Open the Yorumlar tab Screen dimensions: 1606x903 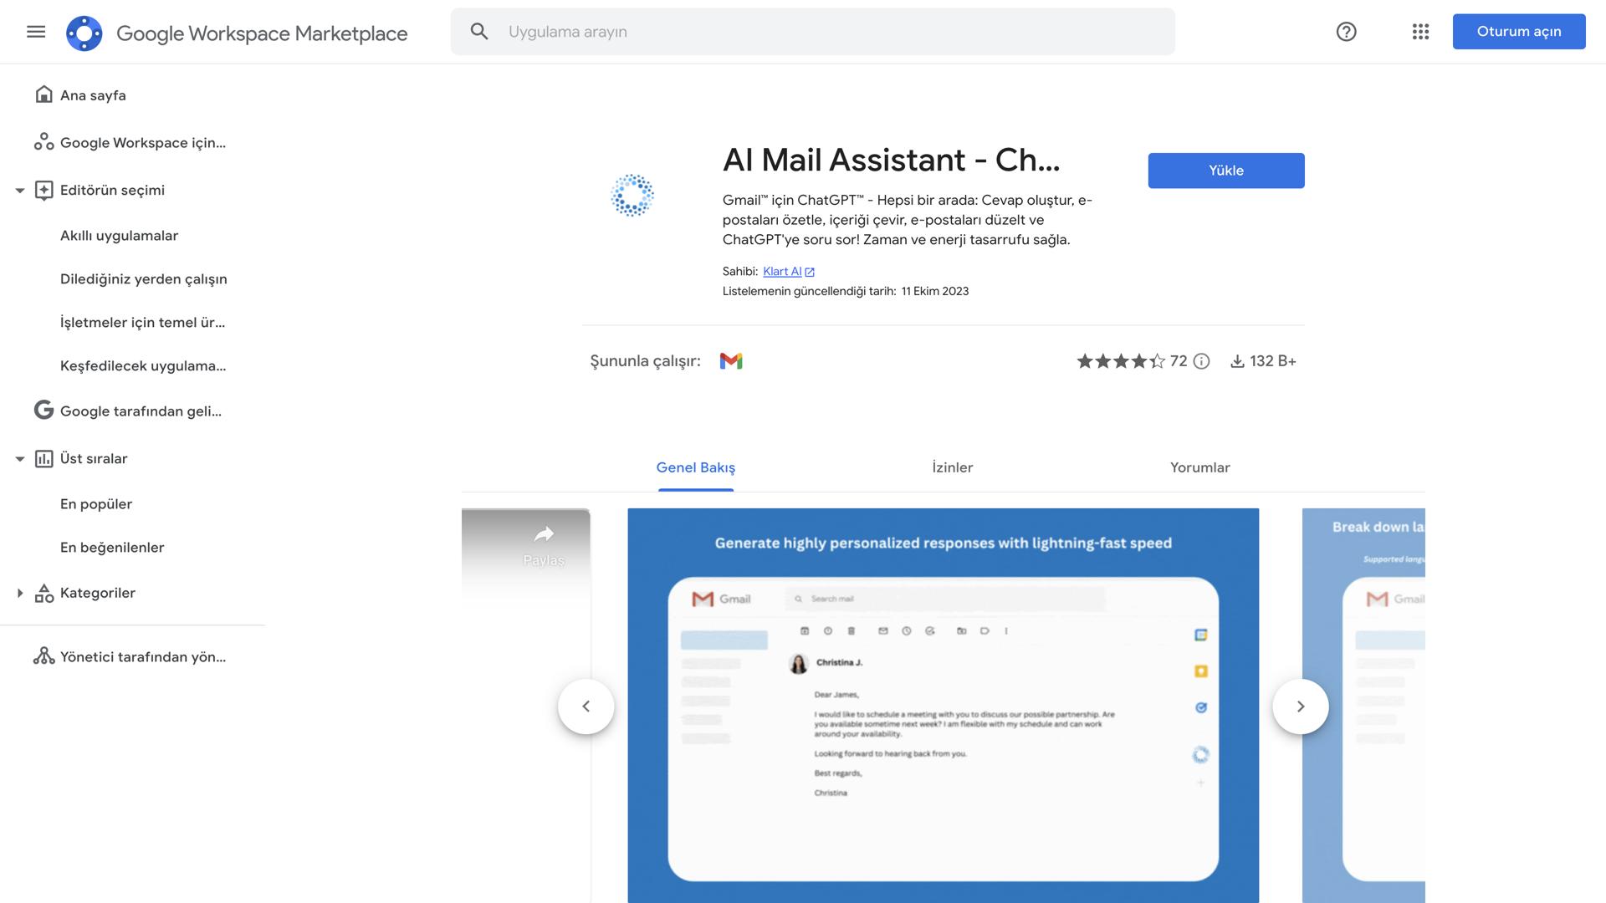click(x=1199, y=467)
